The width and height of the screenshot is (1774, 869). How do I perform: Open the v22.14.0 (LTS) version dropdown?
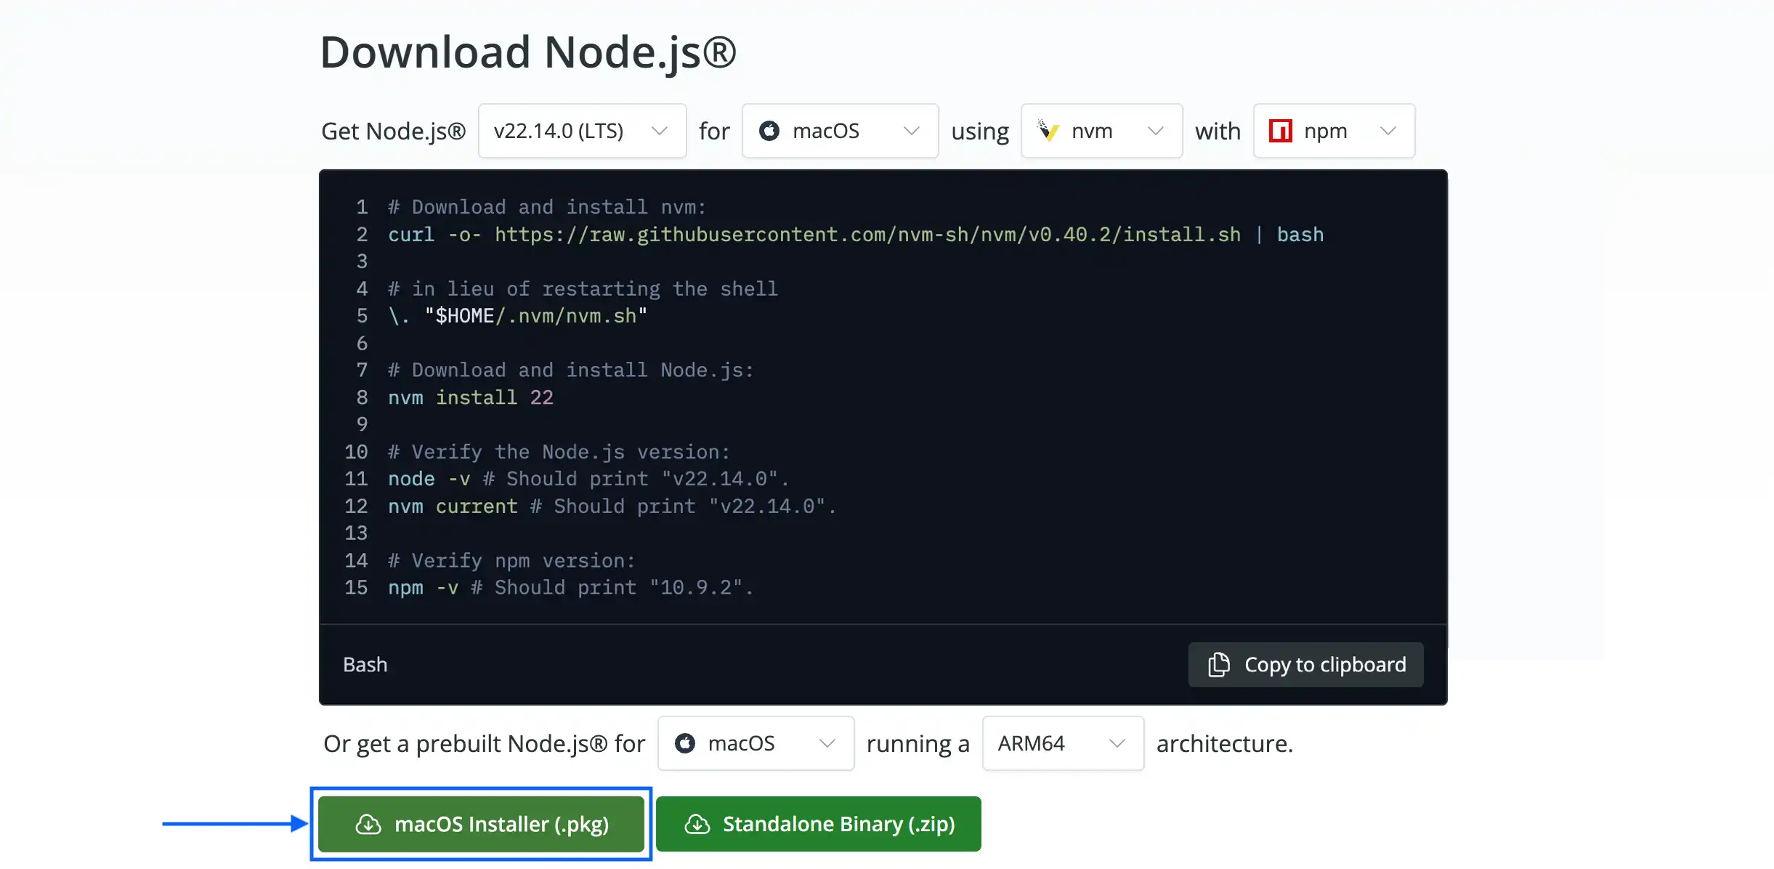click(x=582, y=131)
